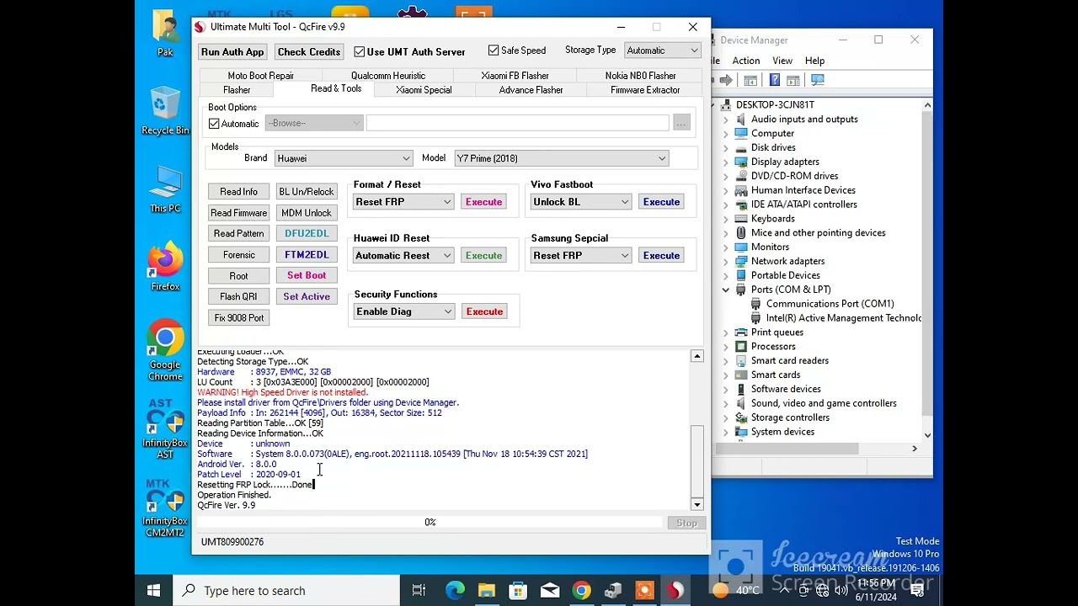The width and height of the screenshot is (1078, 606).
Task: Open InfinityBox CM2MT2 desktop shortcut
Action: (165, 501)
